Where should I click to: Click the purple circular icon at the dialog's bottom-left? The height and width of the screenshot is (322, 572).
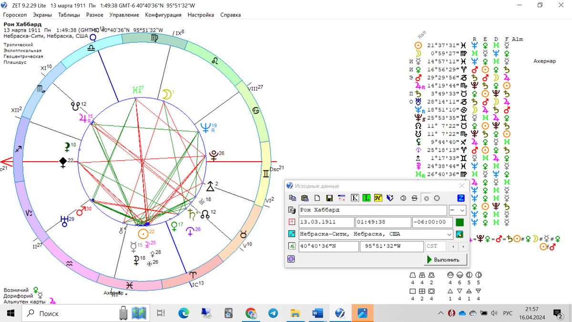tap(292, 259)
